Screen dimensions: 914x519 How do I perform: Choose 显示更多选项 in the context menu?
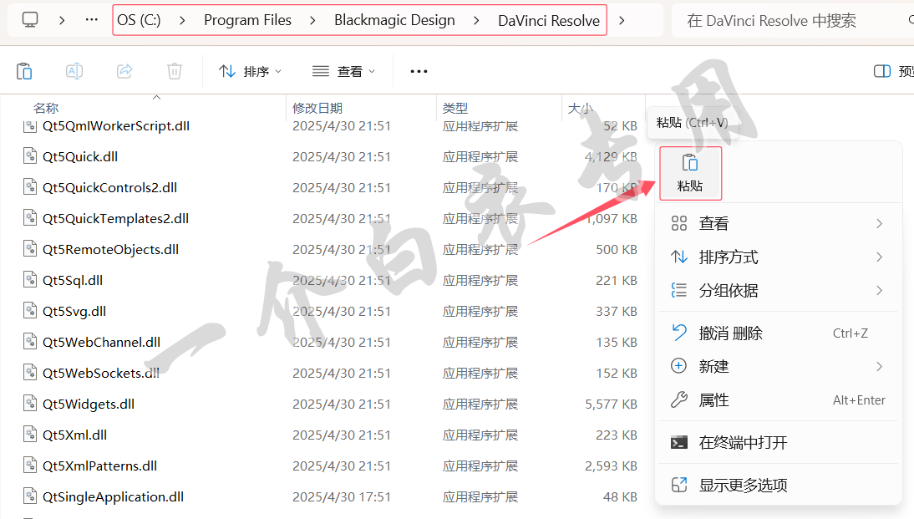(778, 486)
